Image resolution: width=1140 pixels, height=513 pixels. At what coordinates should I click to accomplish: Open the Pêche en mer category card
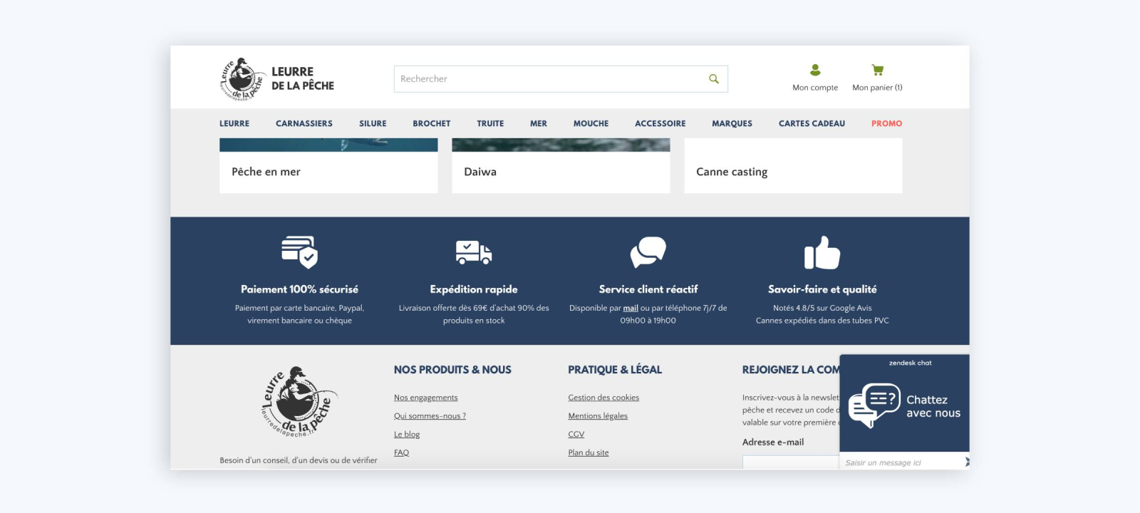328,172
